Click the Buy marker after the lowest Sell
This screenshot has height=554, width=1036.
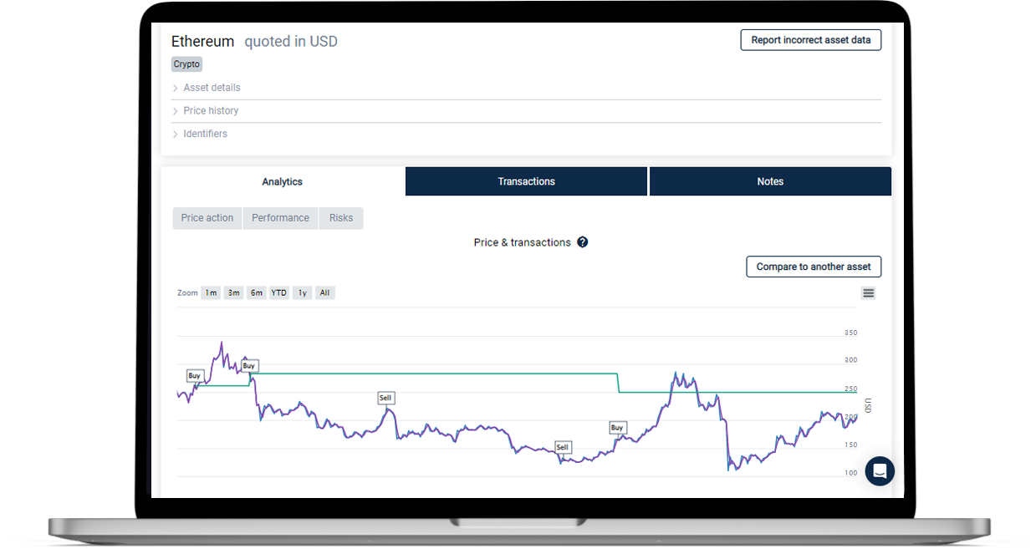[617, 428]
